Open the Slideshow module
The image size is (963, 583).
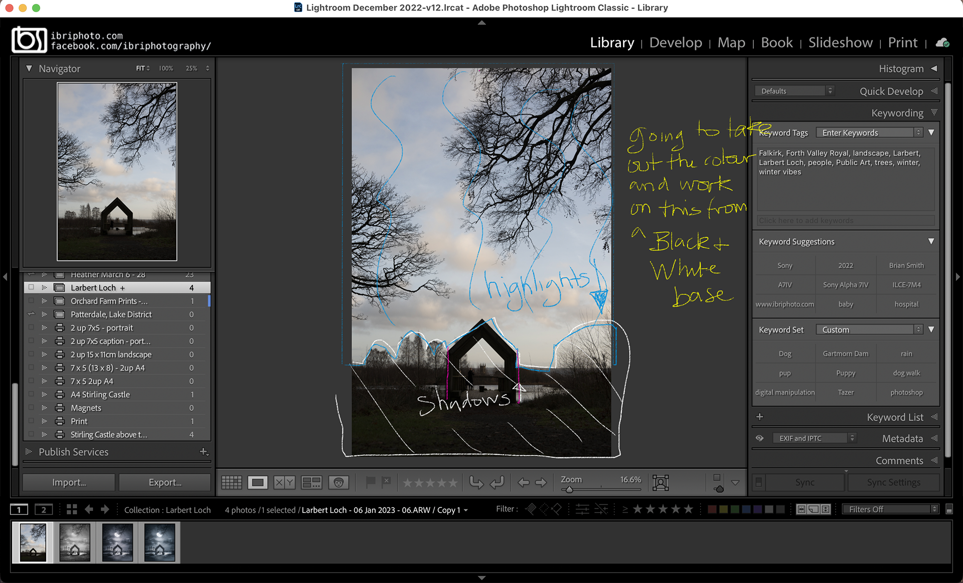pyautogui.click(x=840, y=43)
